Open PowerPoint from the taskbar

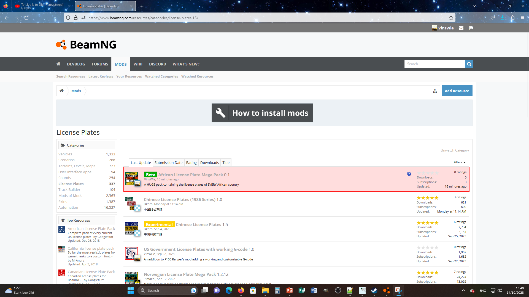[289, 290]
